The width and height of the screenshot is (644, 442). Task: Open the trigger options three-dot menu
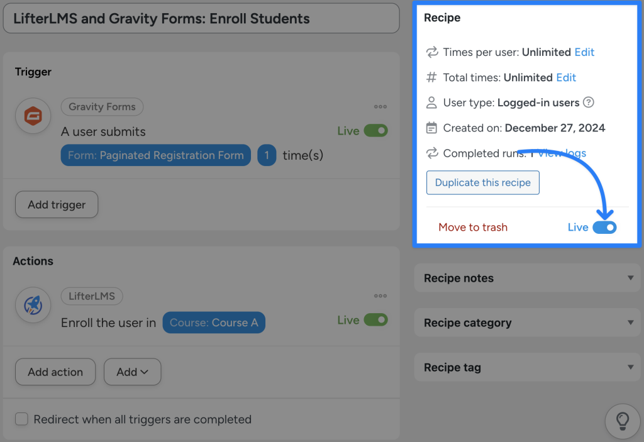(380, 107)
